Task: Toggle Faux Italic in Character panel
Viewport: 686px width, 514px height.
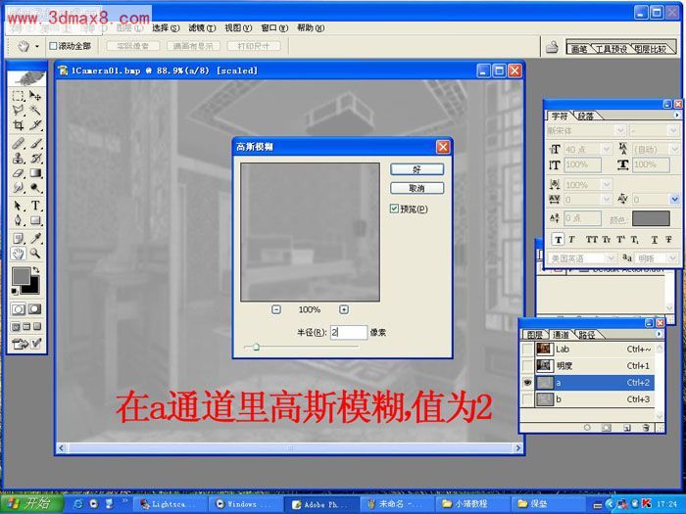Action: point(571,240)
